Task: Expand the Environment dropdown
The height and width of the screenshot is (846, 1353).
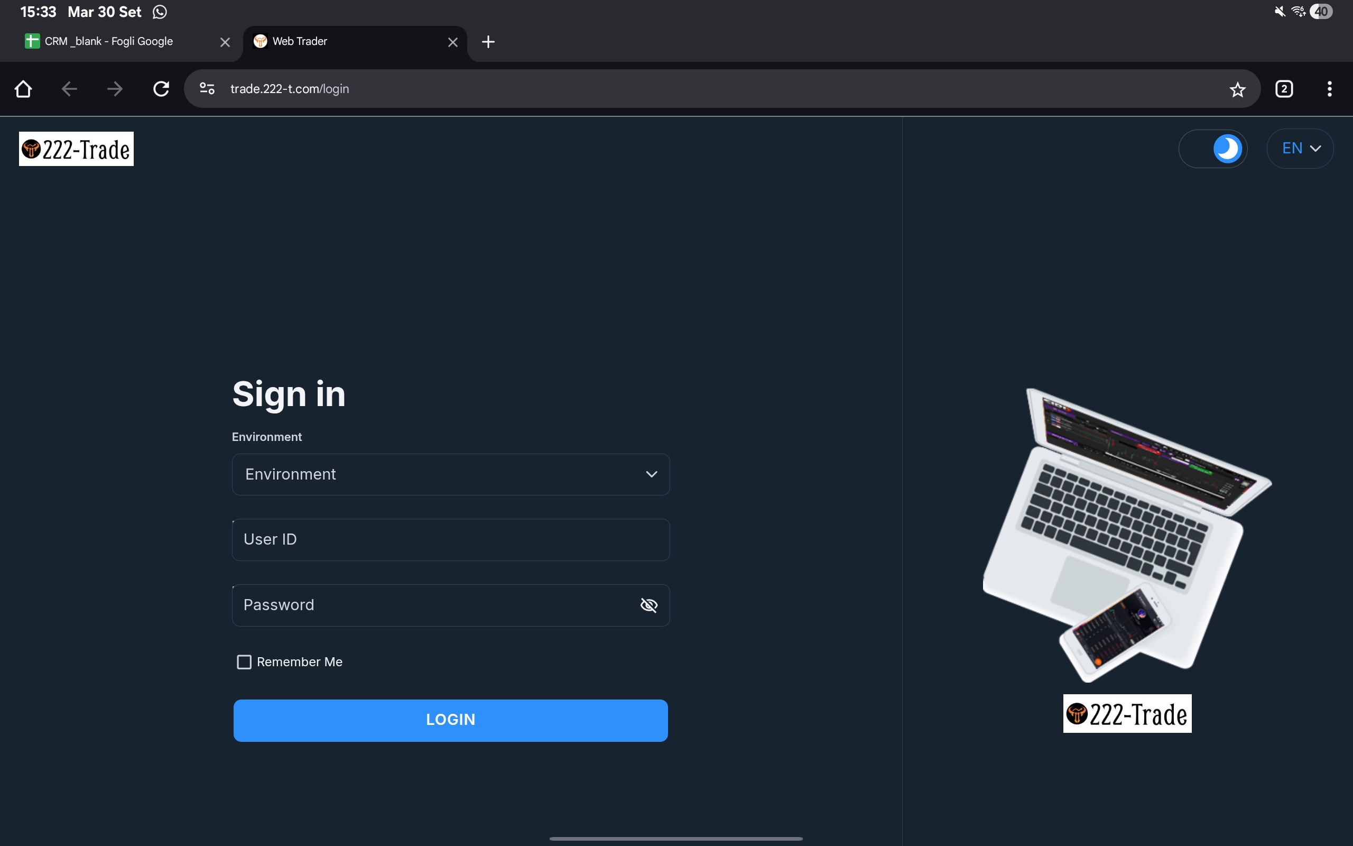Action: tap(451, 474)
